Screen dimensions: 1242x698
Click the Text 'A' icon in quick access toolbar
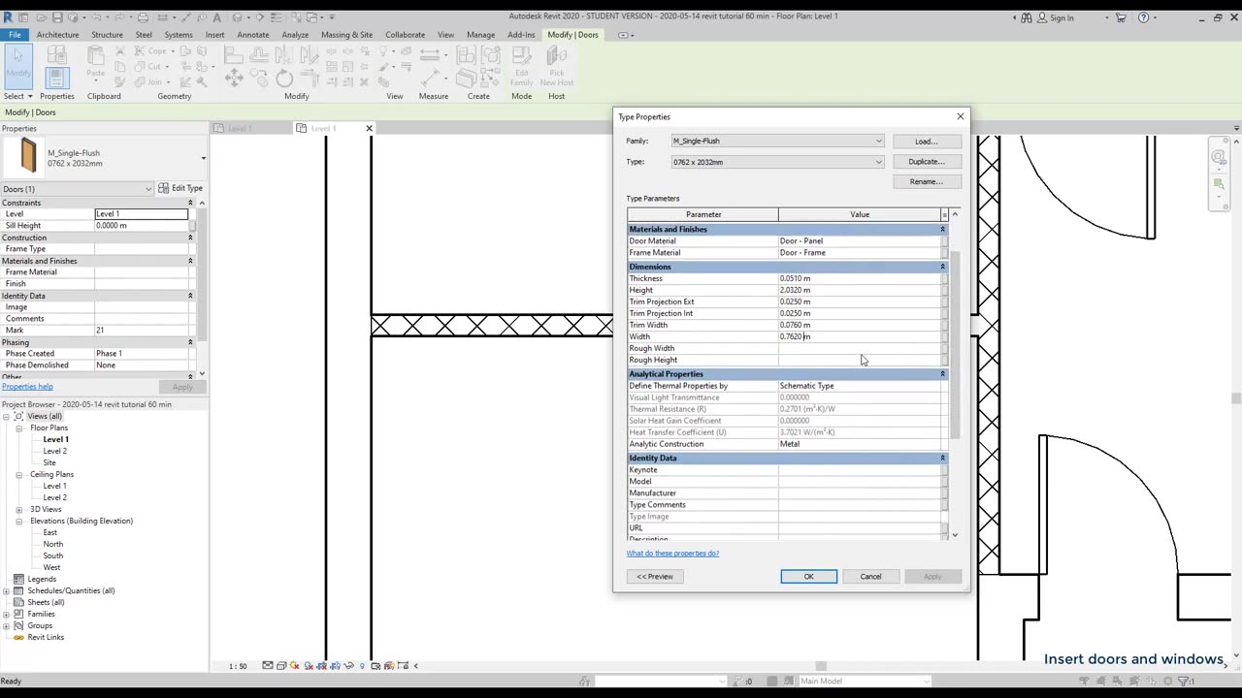[x=216, y=17]
